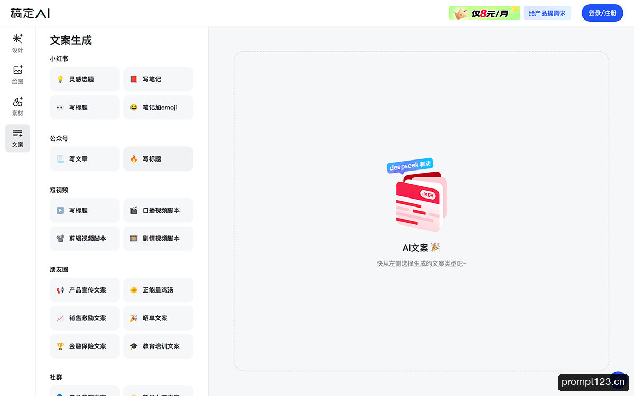
Task: Click the 社群 section heading
Action: [56, 378]
